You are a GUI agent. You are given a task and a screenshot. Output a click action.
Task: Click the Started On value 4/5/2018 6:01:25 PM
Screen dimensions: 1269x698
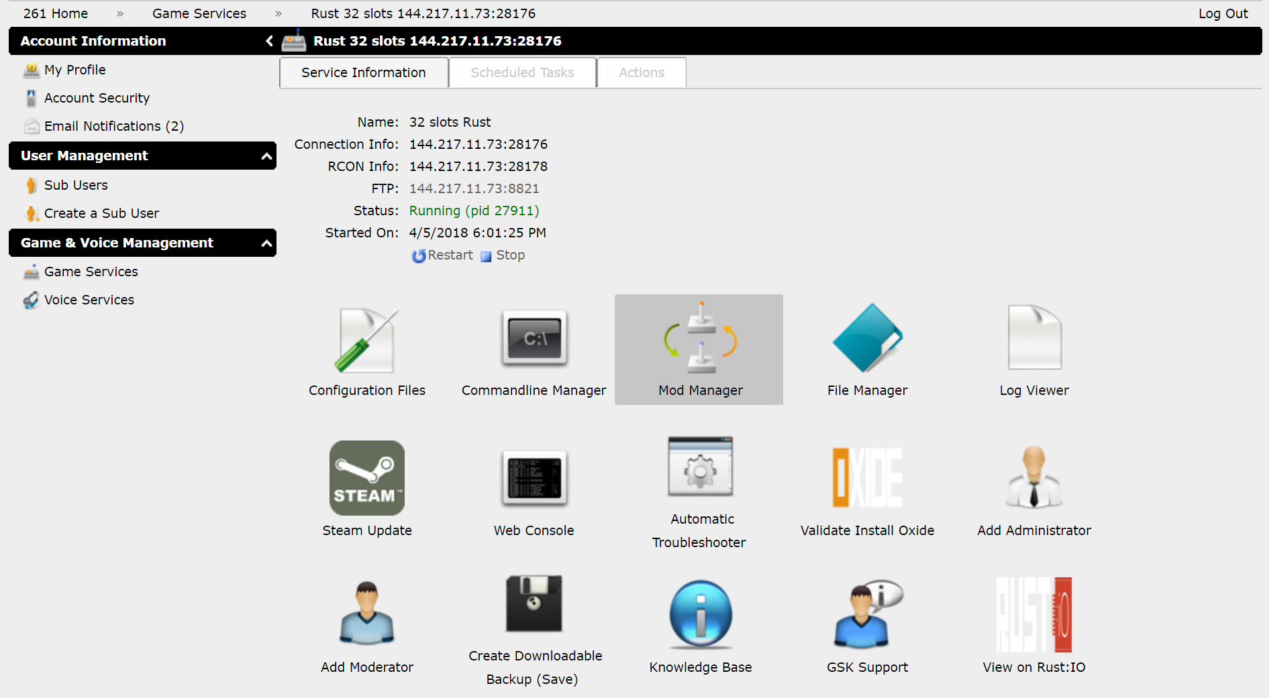[478, 233]
